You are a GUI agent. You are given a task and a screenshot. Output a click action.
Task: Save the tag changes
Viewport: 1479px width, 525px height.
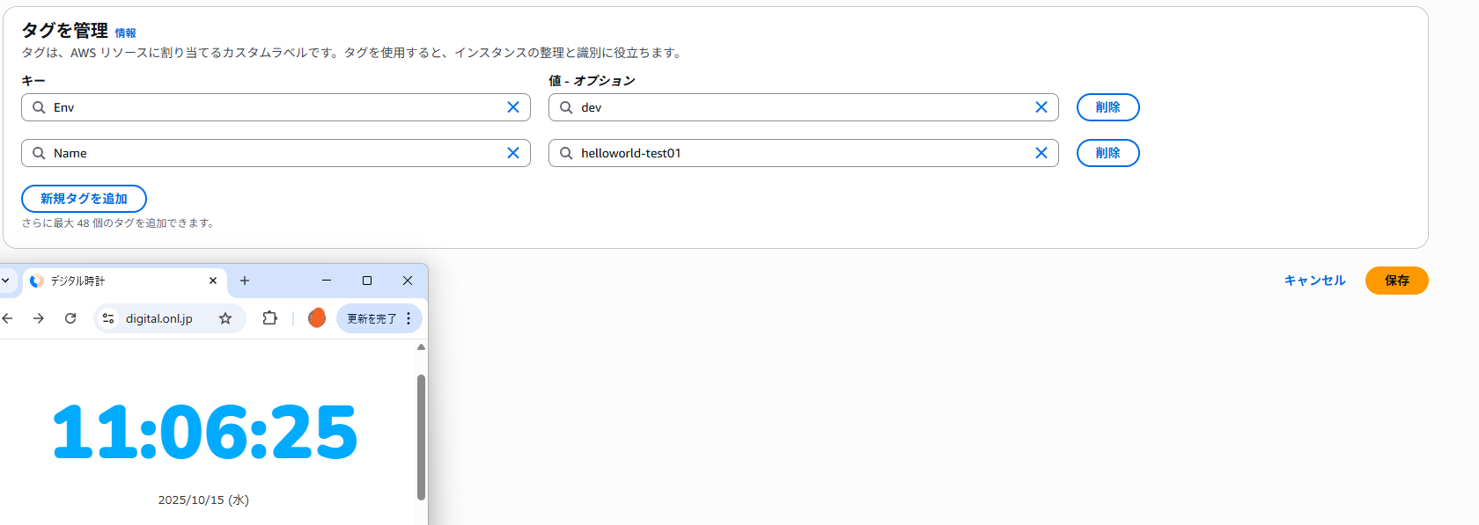(1396, 281)
